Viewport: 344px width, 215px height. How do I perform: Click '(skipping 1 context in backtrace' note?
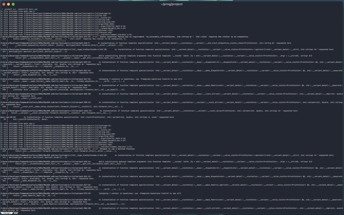pyautogui.click(x=140, y=194)
